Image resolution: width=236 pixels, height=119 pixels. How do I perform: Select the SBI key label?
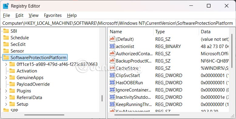14,31
